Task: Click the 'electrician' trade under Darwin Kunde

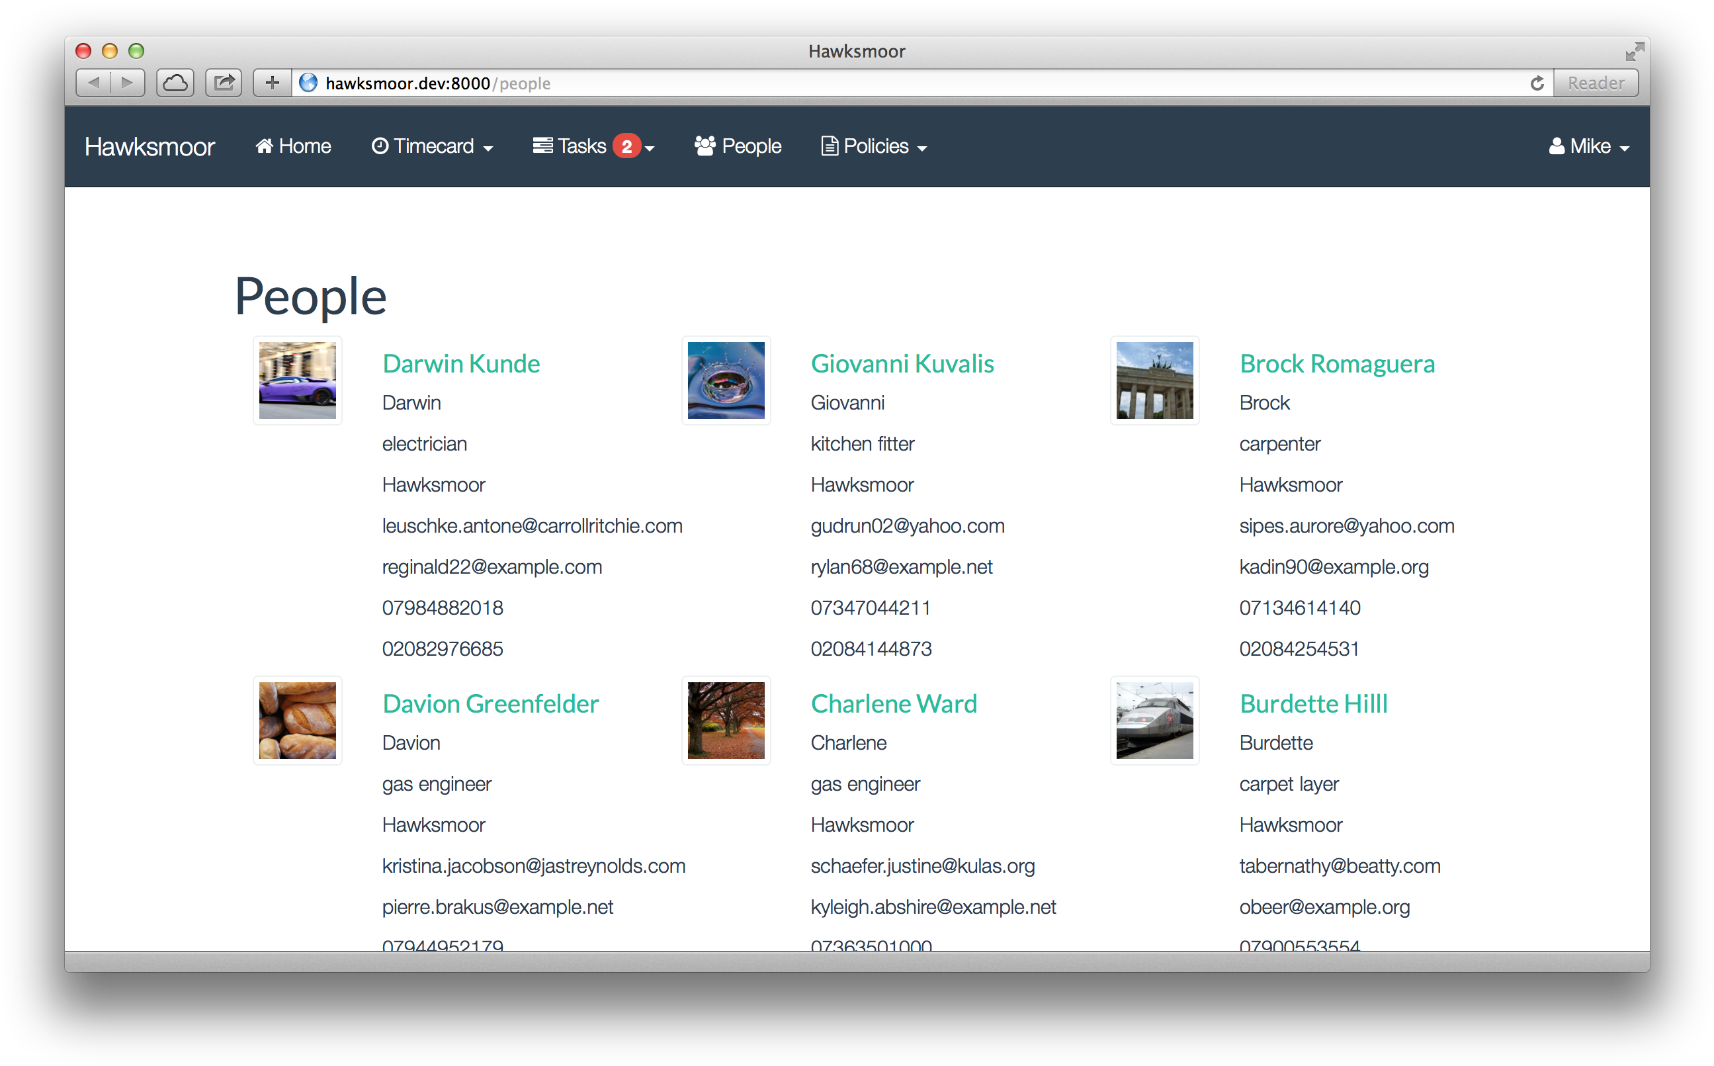Action: coord(424,444)
